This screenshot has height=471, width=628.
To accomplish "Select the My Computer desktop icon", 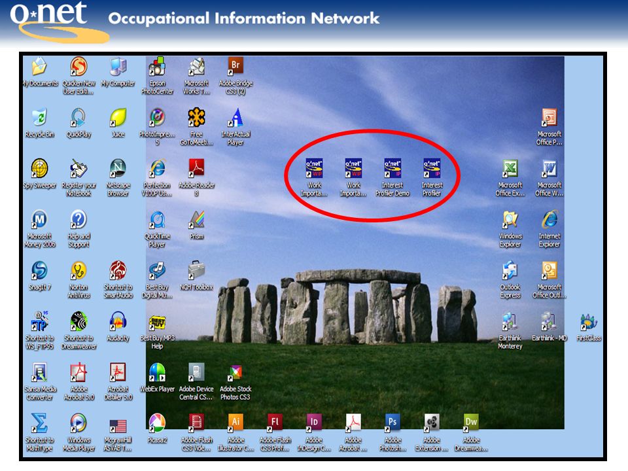I will (x=118, y=67).
